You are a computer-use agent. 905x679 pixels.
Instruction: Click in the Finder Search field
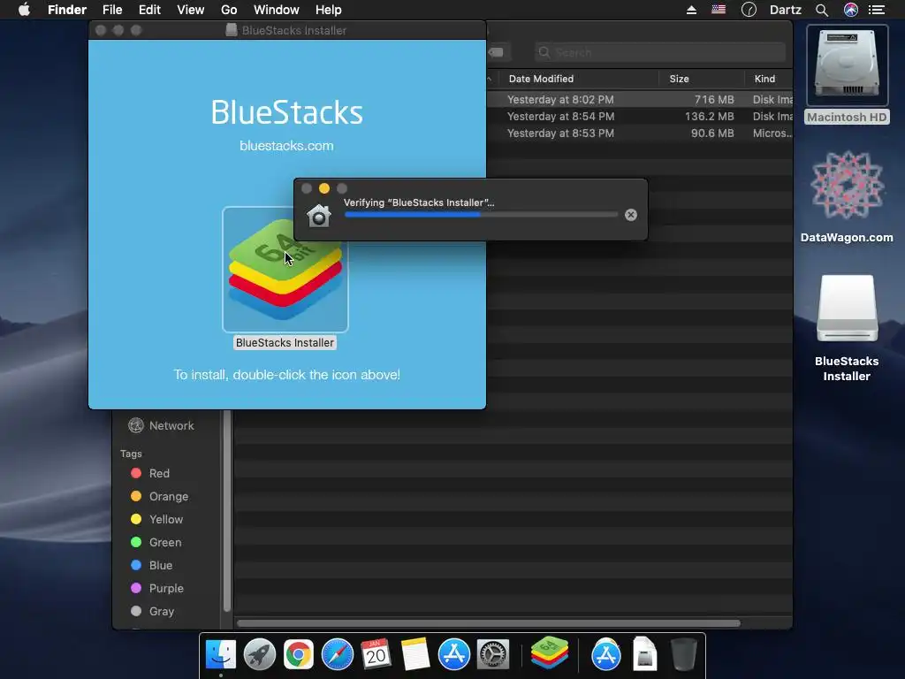(x=659, y=52)
